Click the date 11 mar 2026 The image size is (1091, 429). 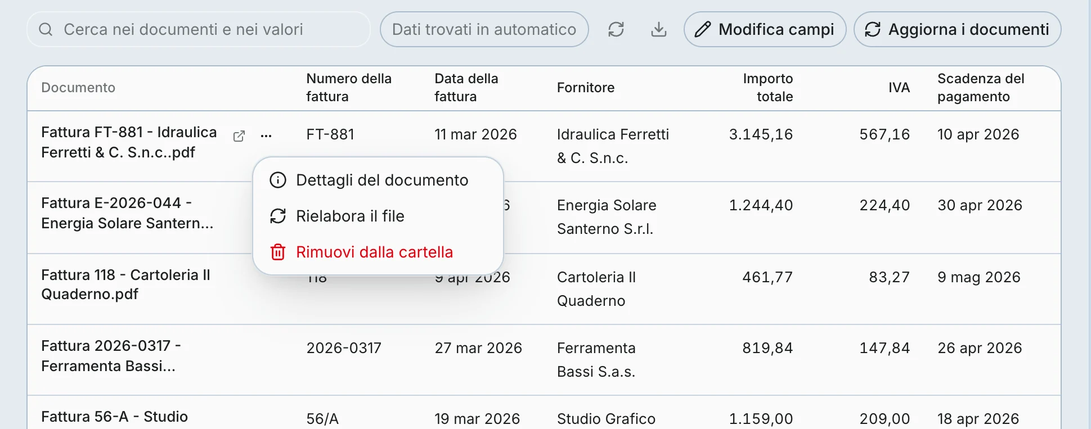[475, 134]
